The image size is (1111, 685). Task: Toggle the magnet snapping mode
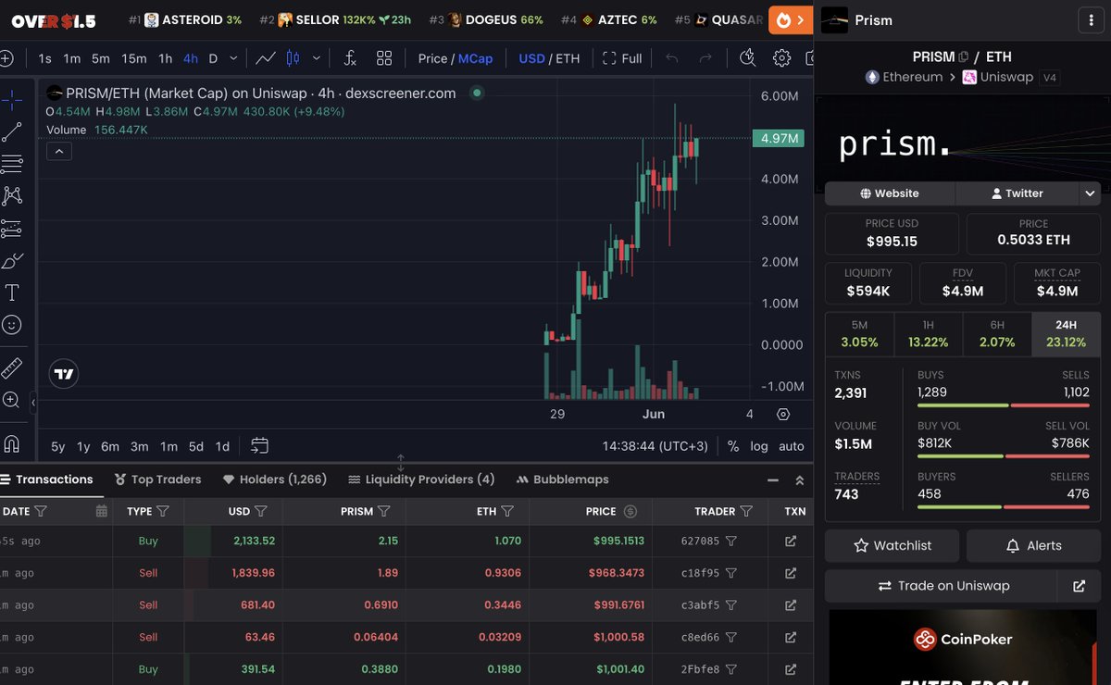click(12, 442)
